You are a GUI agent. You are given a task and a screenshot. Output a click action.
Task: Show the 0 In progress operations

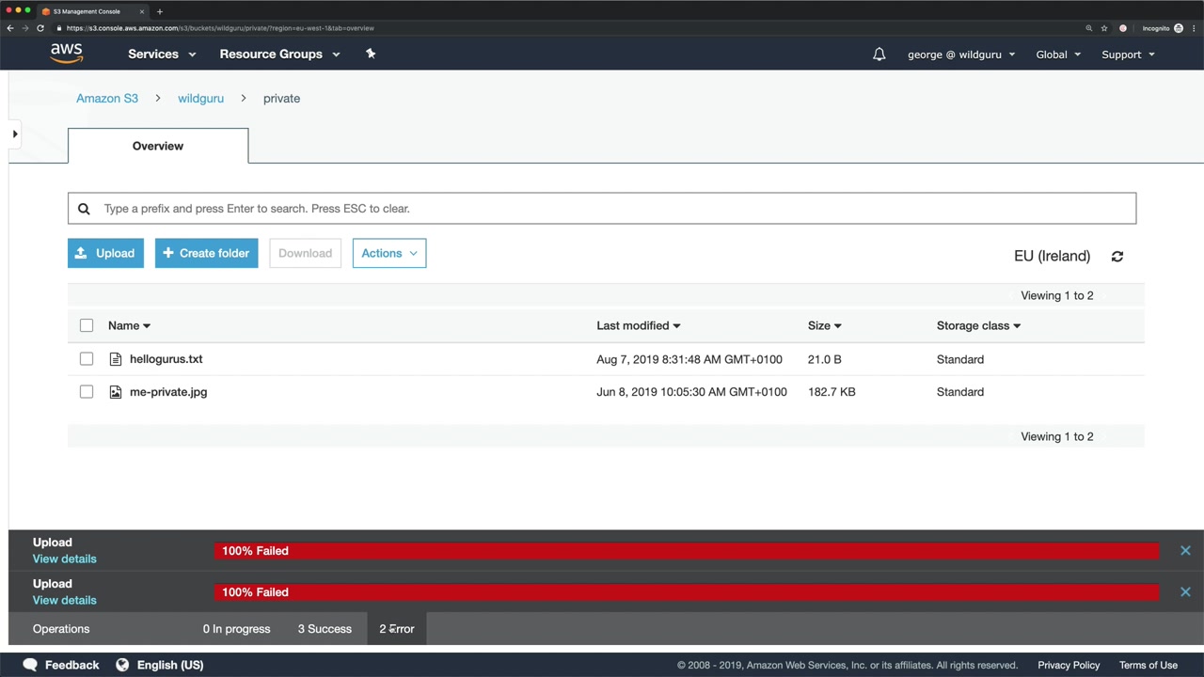[236, 629]
